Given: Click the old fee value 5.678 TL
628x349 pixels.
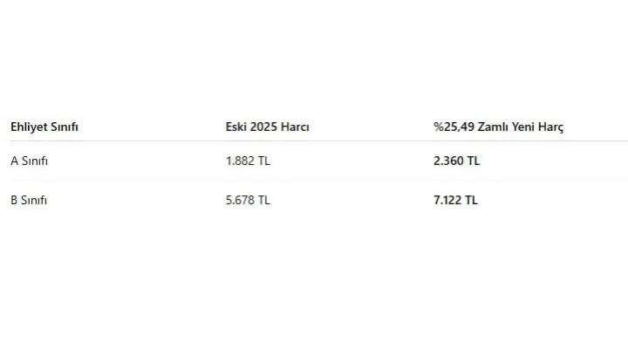Looking at the screenshot, I should pyautogui.click(x=248, y=200).
